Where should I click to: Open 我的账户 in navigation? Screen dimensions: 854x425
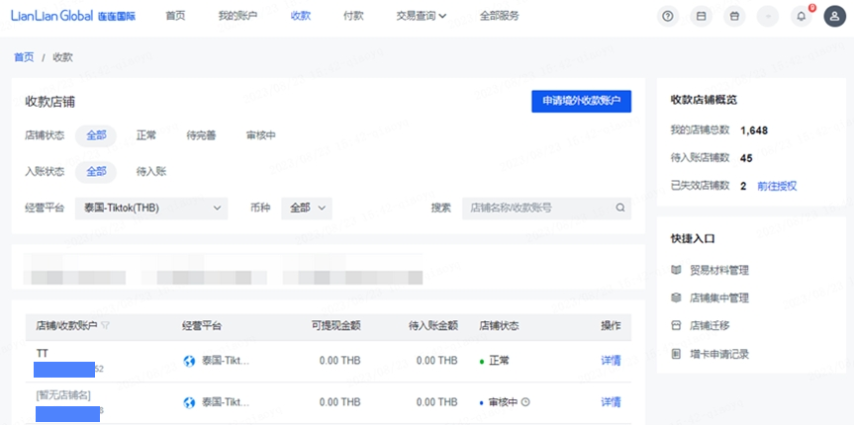[x=237, y=16]
